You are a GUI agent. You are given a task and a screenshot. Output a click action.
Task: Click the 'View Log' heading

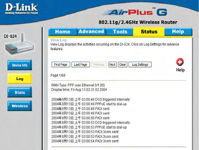(58, 40)
